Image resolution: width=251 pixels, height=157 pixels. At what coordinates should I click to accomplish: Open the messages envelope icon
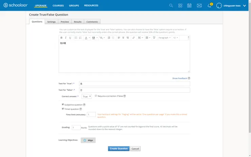199,6
